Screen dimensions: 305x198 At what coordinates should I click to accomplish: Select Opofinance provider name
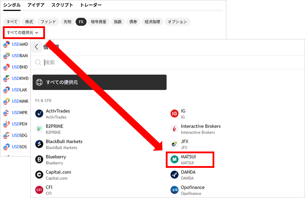[x=193, y=187]
